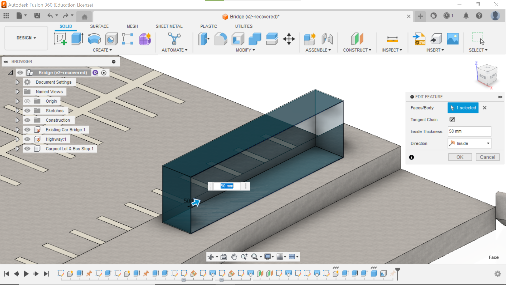Click the Move/Copy arrows icon

pyautogui.click(x=289, y=39)
